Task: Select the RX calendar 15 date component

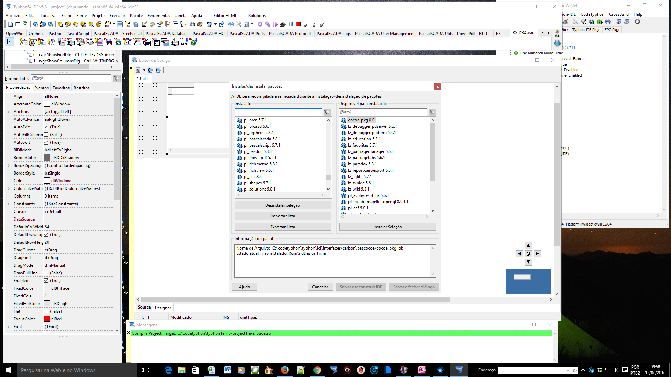Action: click(x=109, y=42)
